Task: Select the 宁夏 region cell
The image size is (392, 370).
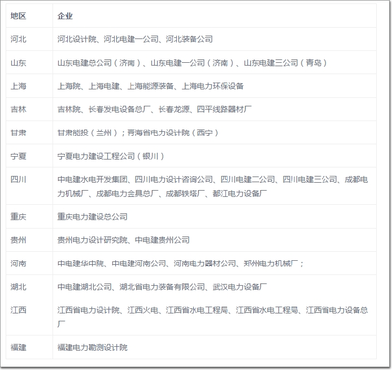Action: 29,156
